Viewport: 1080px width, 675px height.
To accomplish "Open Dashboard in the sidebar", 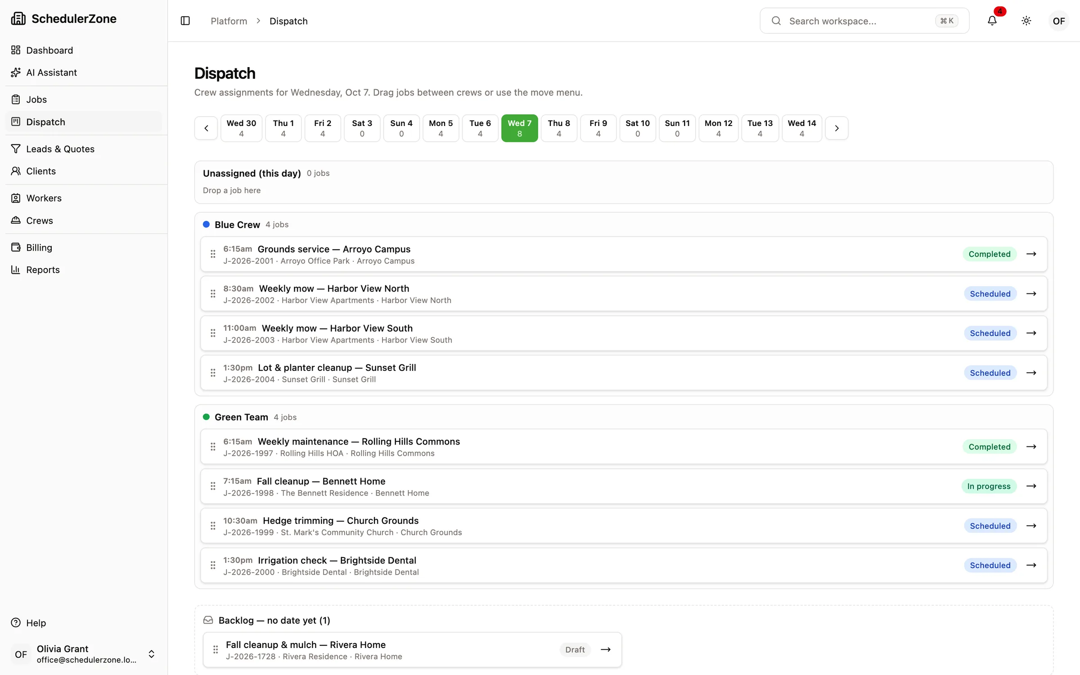I will [84, 50].
